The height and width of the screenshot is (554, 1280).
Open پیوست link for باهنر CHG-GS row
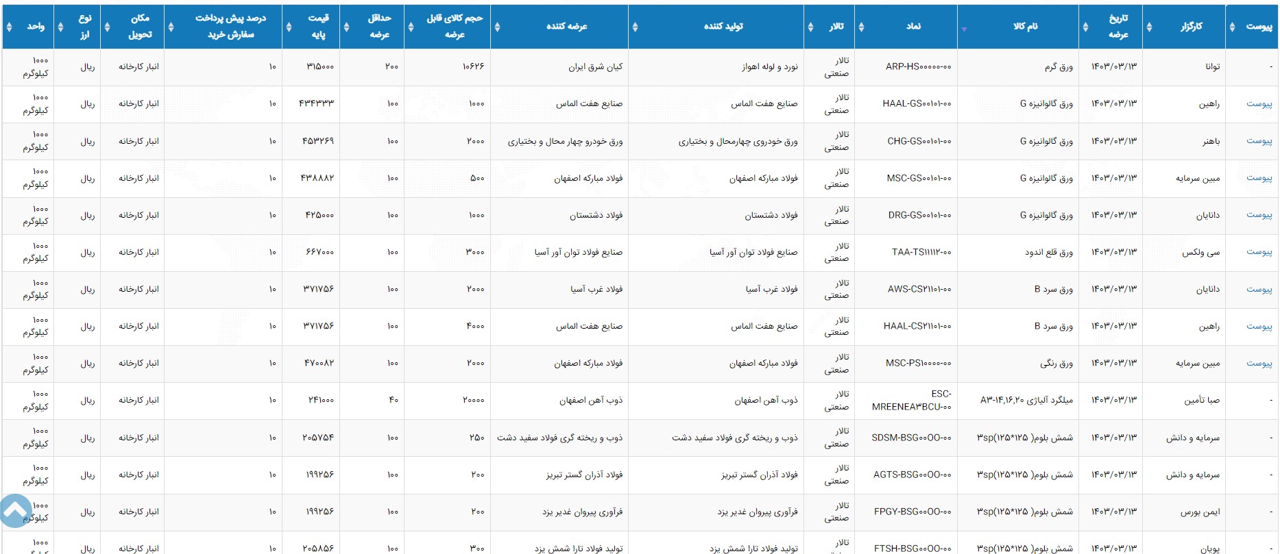tap(1259, 141)
